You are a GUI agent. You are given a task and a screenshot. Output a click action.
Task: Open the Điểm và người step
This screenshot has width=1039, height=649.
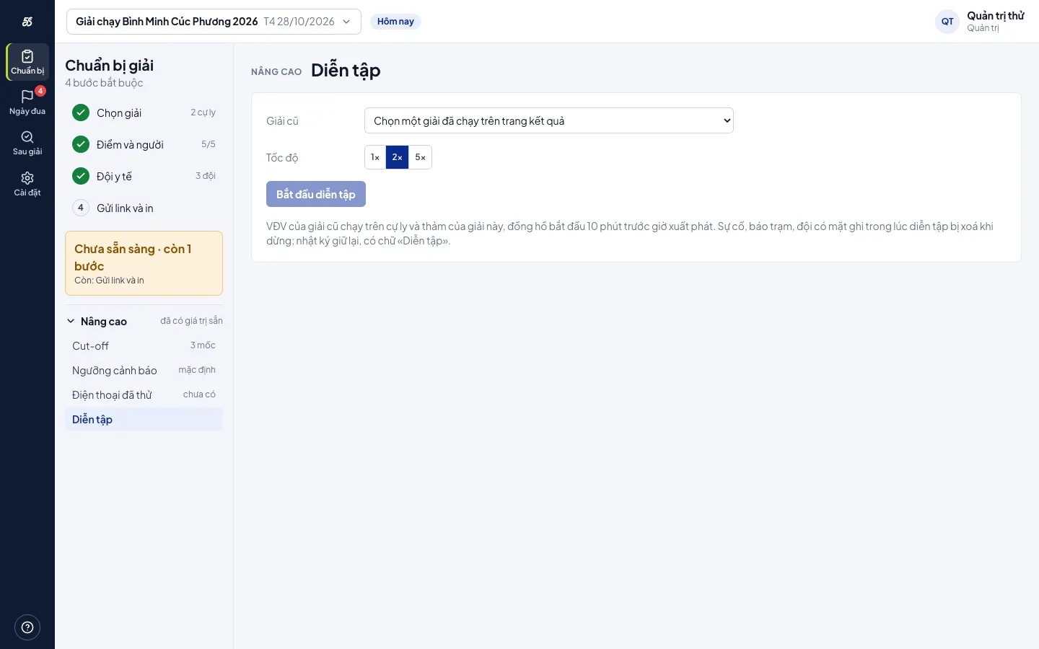pyautogui.click(x=144, y=144)
